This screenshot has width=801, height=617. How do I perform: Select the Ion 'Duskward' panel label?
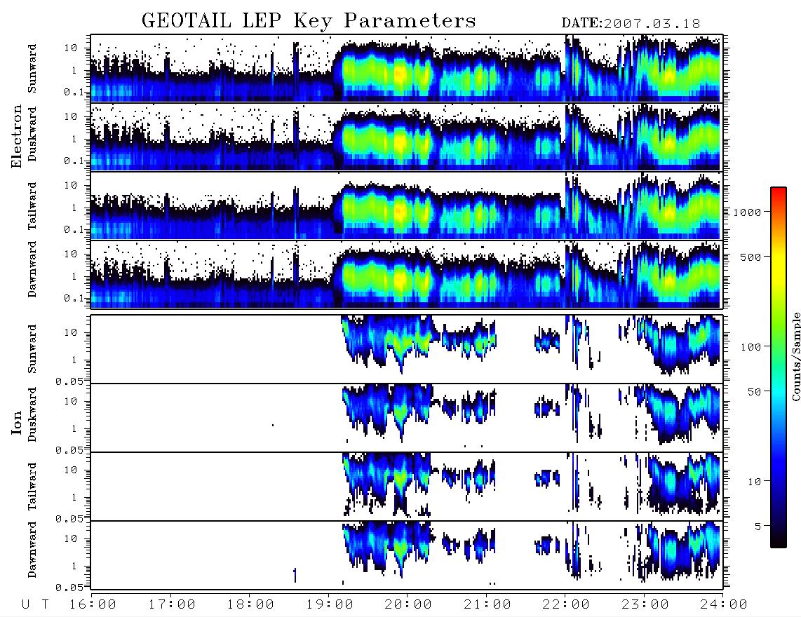32,414
